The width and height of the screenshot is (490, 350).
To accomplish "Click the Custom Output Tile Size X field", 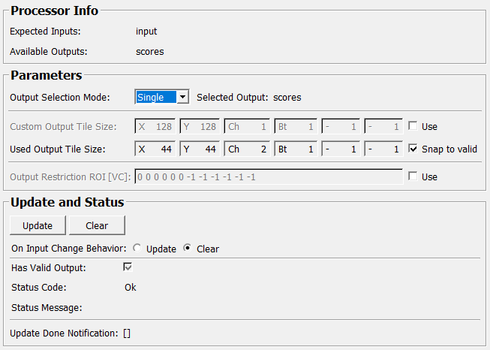I will [x=155, y=126].
